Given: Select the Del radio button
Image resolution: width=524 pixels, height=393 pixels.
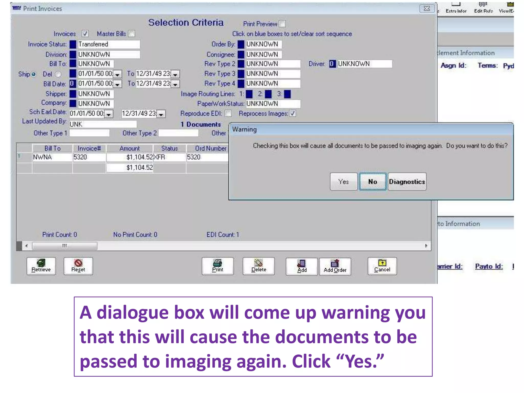Looking at the screenshot, I should click(x=58, y=74).
